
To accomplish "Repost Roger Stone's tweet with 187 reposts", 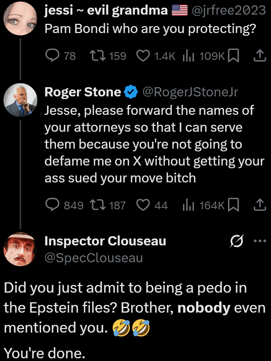I will tap(96, 205).
